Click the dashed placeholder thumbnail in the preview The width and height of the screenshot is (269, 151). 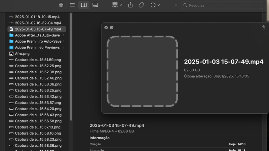coord(142,71)
